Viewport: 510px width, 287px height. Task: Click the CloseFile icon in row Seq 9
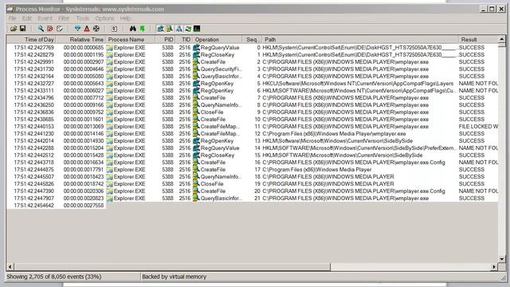pyautogui.click(x=196, y=112)
